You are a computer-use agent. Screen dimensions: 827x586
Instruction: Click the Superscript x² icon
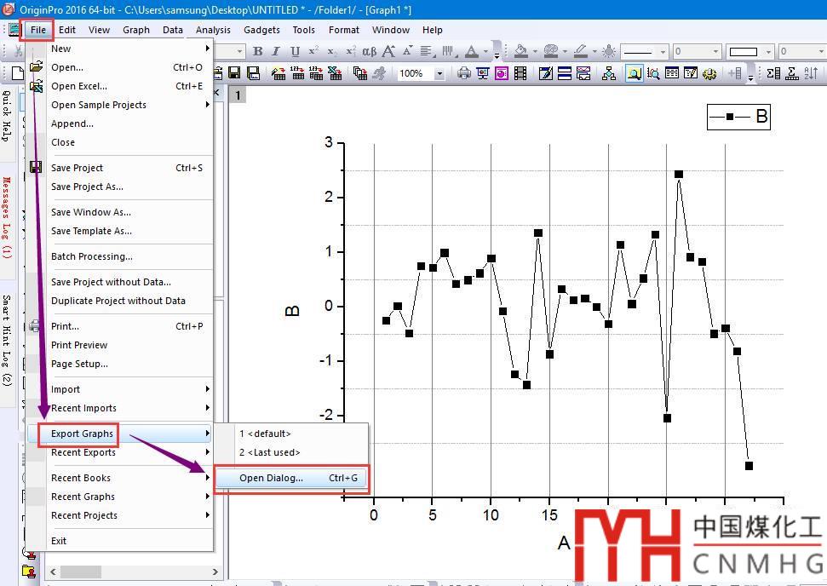click(x=313, y=52)
